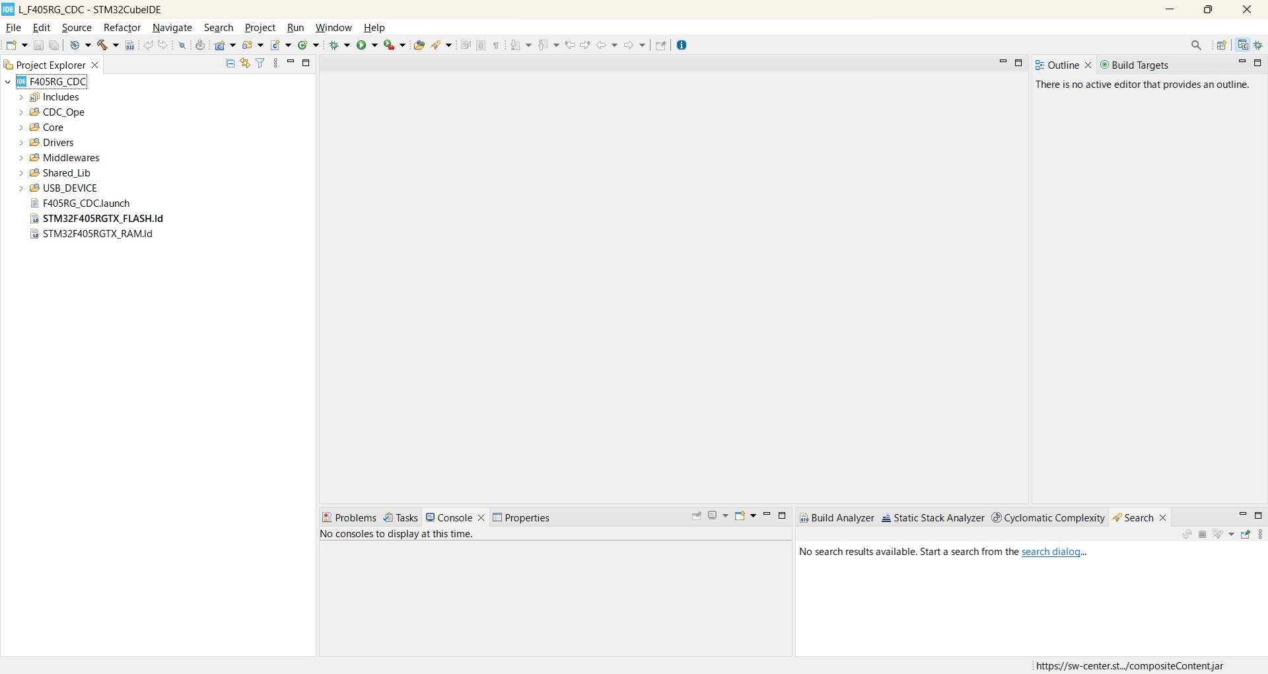The image size is (1268, 674).
Task: Select STM32F405RGTX_RAM.ld file
Action: pos(98,234)
